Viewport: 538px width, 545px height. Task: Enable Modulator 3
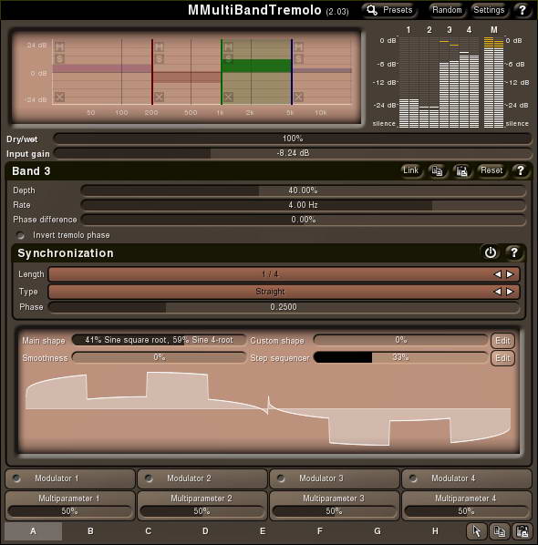tap(281, 478)
